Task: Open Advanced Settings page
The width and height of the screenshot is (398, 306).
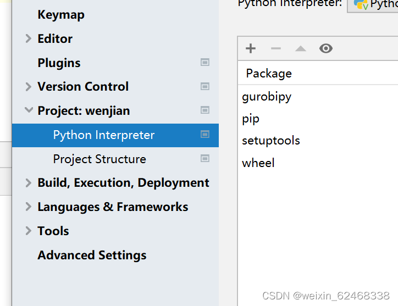Action: pyautogui.click(x=92, y=255)
